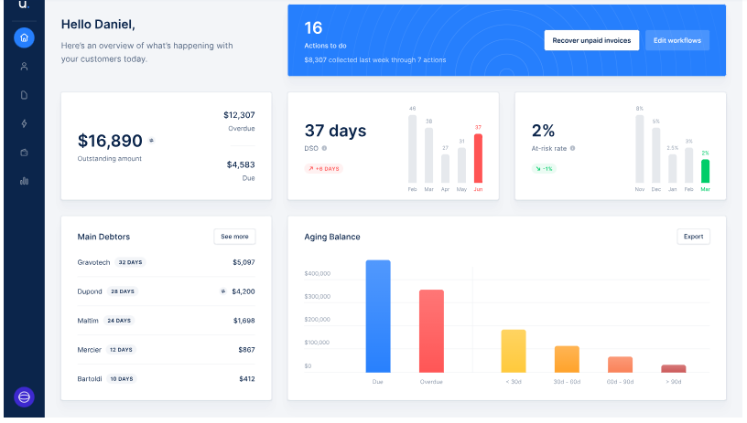Image resolution: width=747 pixels, height=423 pixels.
Task: Open the Customers person icon in sidebar
Action: coord(24,67)
